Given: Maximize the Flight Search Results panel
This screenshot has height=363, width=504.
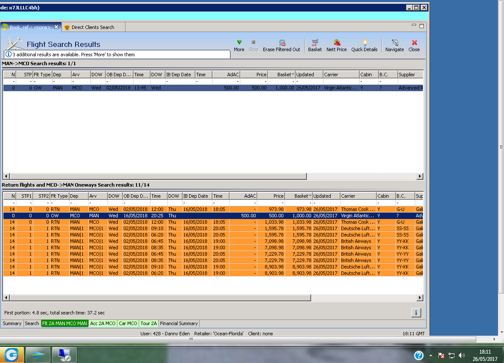Looking at the screenshot, I should [x=422, y=26].
